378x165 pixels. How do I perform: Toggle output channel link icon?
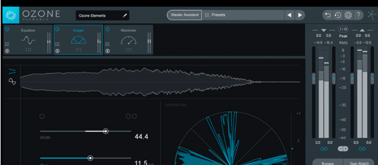point(362,149)
